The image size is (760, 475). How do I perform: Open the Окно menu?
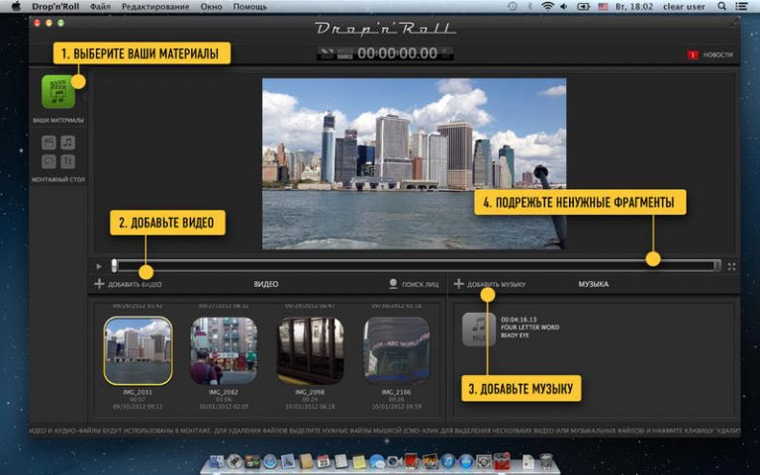pyautogui.click(x=211, y=6)
